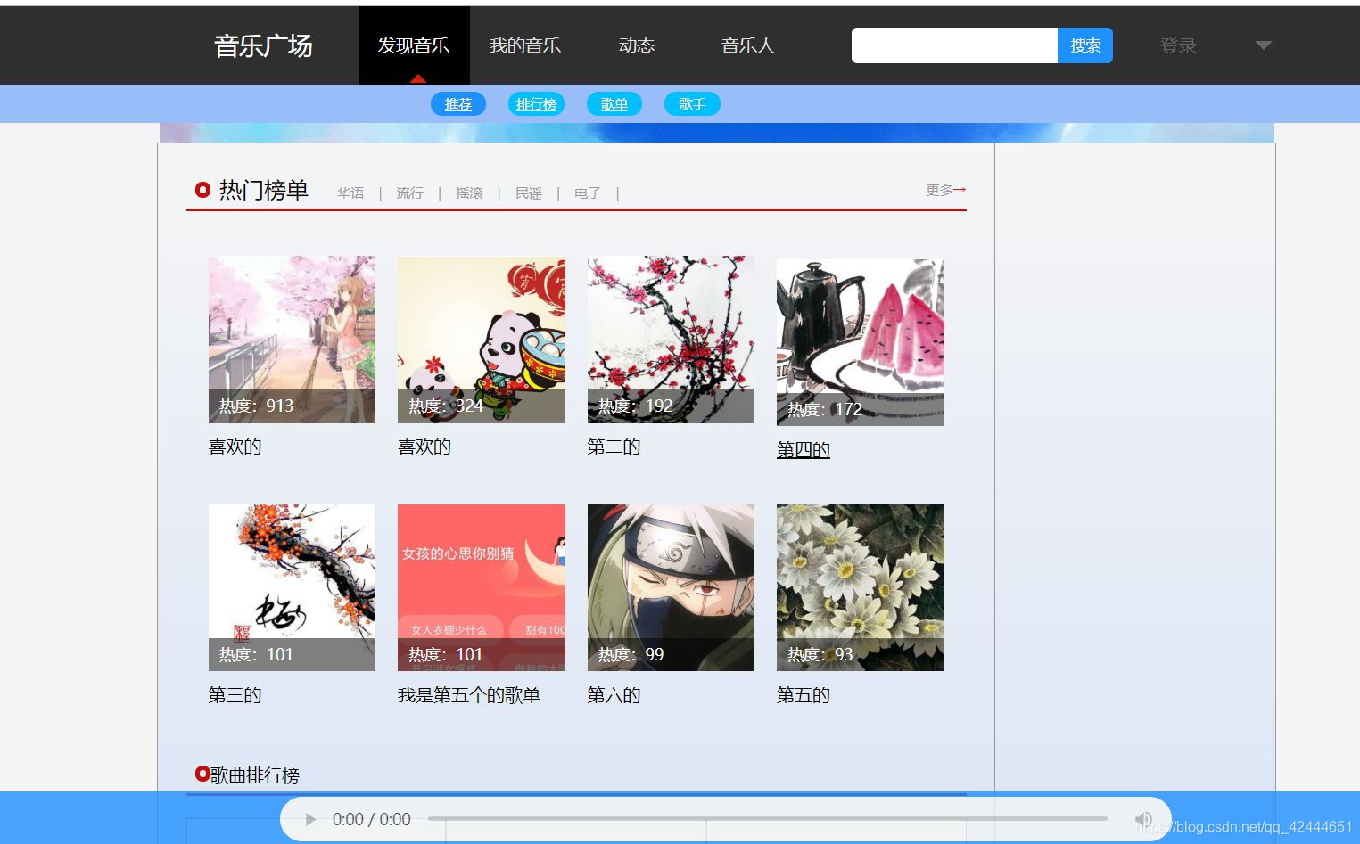The image size is (1360, 844).
Task: Filter hot charts by 民谣
Action: [x=529, y=193]
